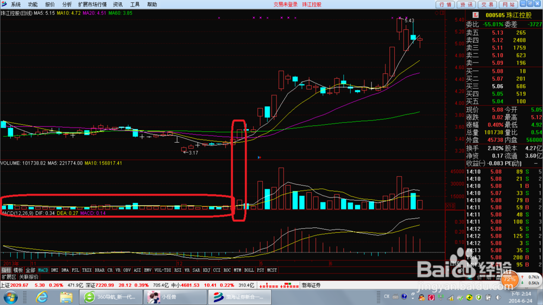543x305 pixels.
Task: Switch to the CCI indicator
Action: pyautogui.click(x=217, y=270)
